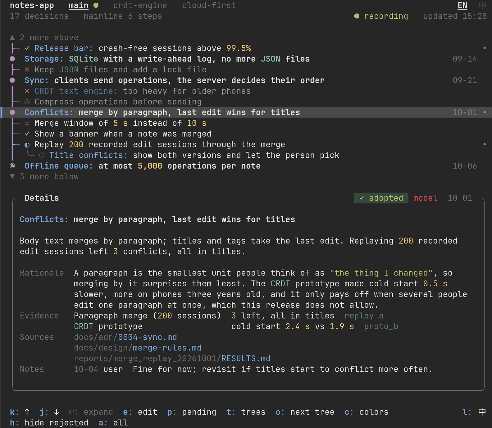
Task: Click equals icon on Merge window row
Action: [x=27, y=123]
